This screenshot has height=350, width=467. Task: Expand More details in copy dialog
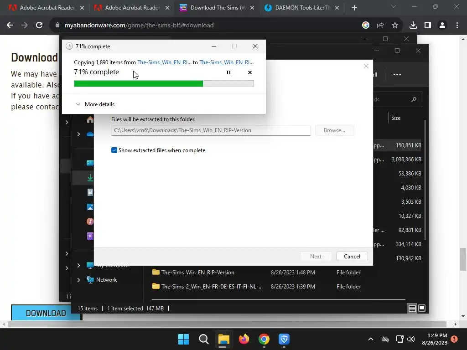[x=95, y=104]
